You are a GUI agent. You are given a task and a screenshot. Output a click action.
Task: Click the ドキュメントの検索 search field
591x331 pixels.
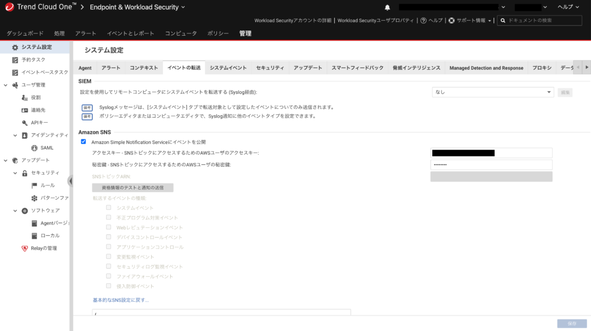[x=540, y=20]
